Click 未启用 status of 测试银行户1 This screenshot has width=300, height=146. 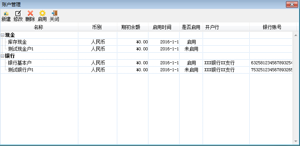coord(191,70)
